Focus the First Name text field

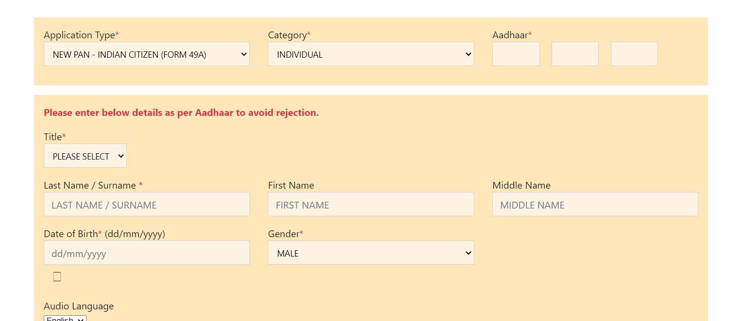(x=370, y=205)
